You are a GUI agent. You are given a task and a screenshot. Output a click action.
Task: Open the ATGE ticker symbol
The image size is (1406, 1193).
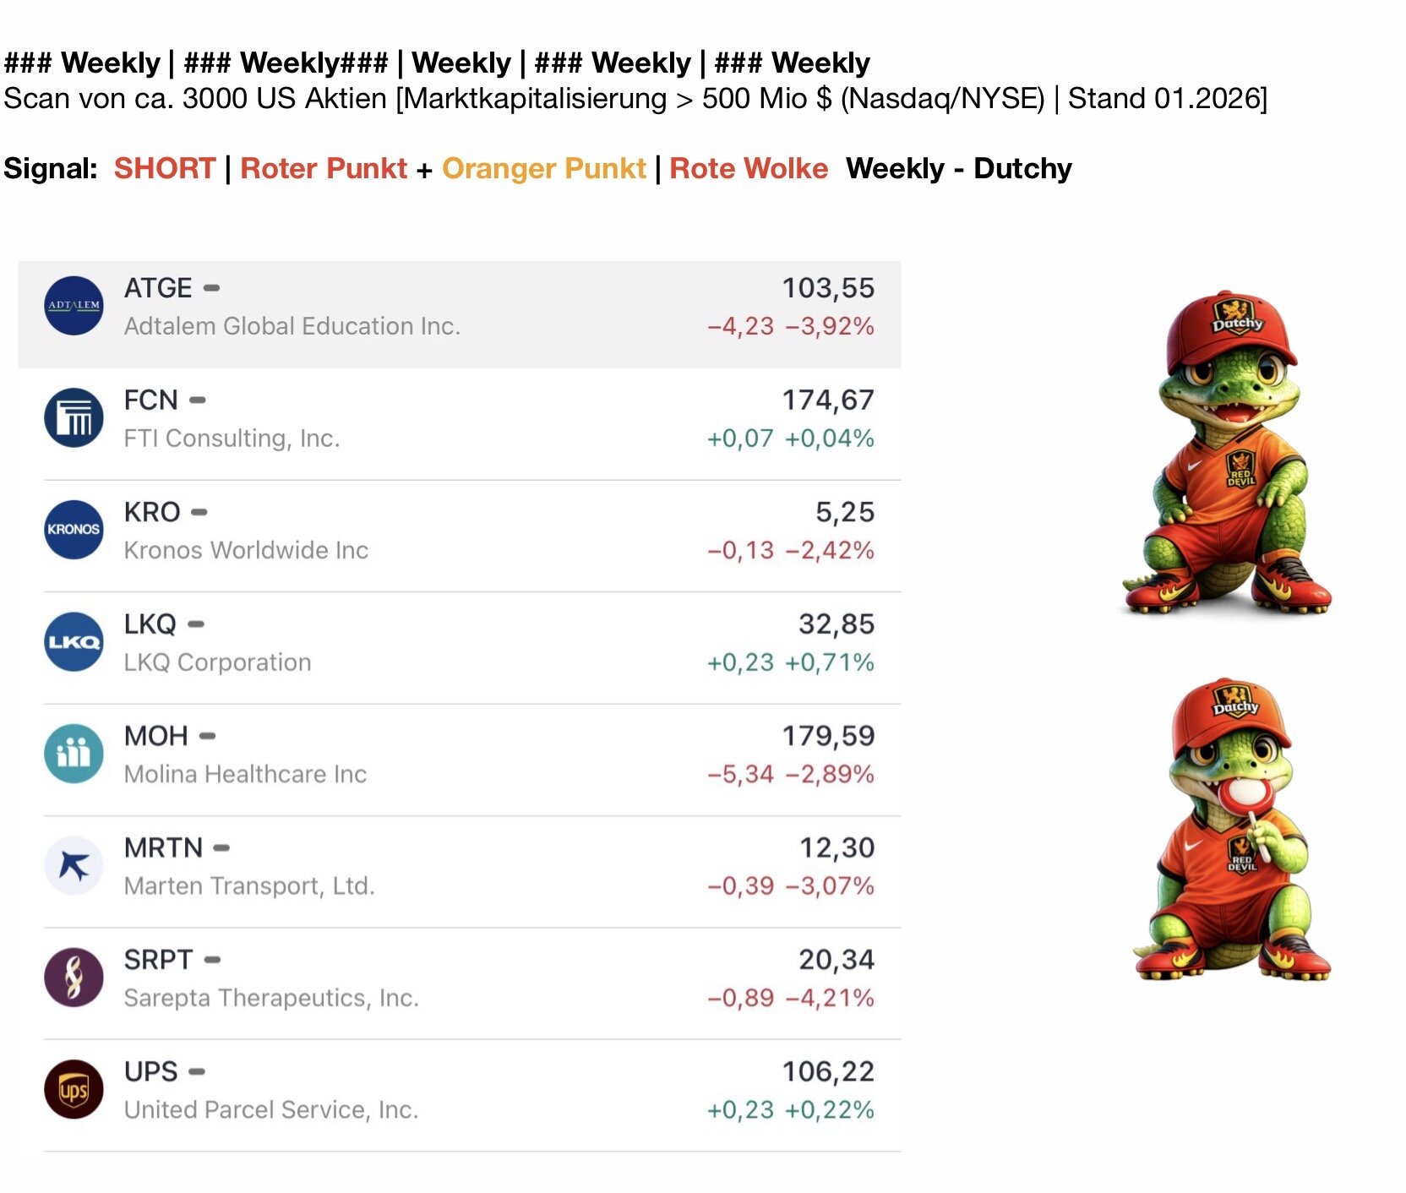[x=158, y=288]
